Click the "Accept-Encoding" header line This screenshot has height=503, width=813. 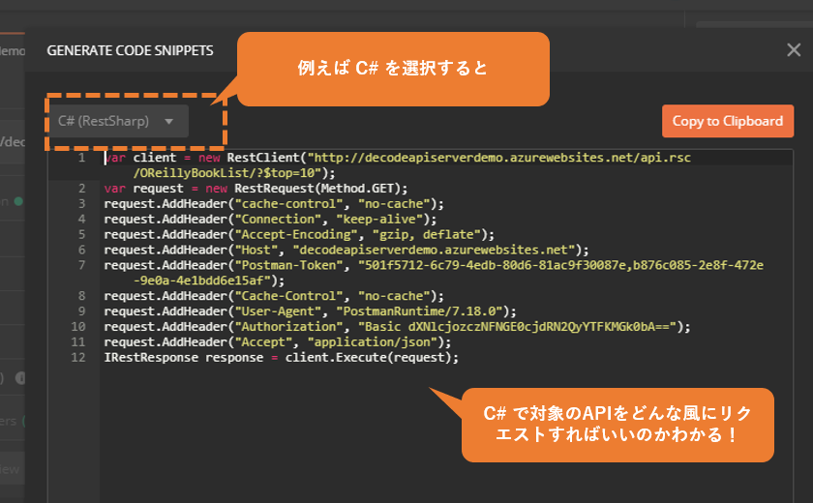pyautogui.click(x=299, y=235)
